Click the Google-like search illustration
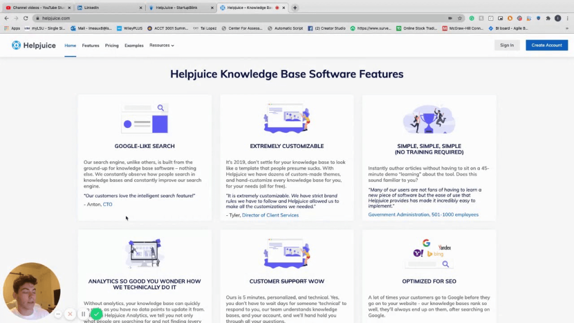This screenshot has height=323, width=574. click(x=145, y=118)
